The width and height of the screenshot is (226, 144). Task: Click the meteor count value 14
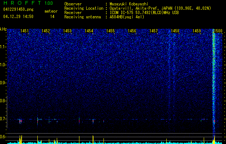click(52, 17)
